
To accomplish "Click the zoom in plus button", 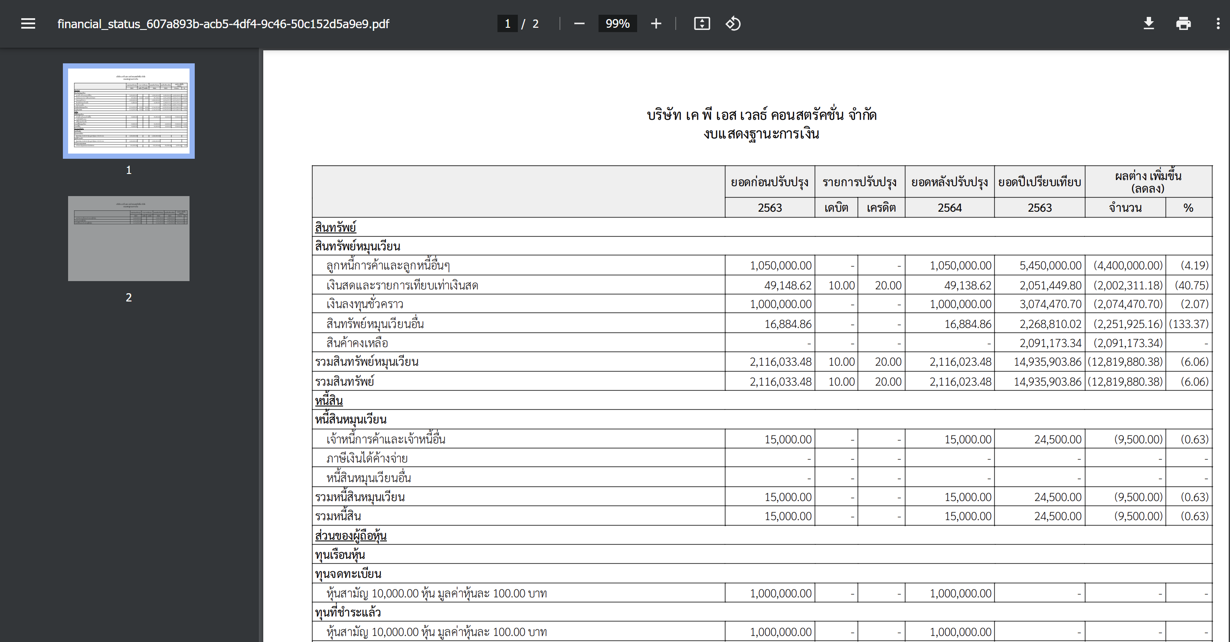I will (x=656, y=23).
